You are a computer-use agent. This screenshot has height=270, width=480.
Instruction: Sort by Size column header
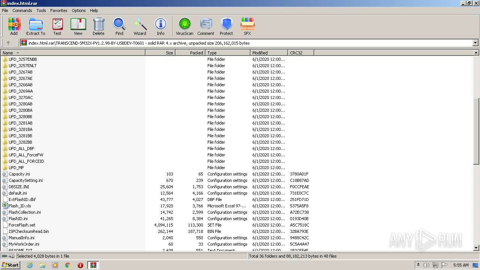coord(160,53)
